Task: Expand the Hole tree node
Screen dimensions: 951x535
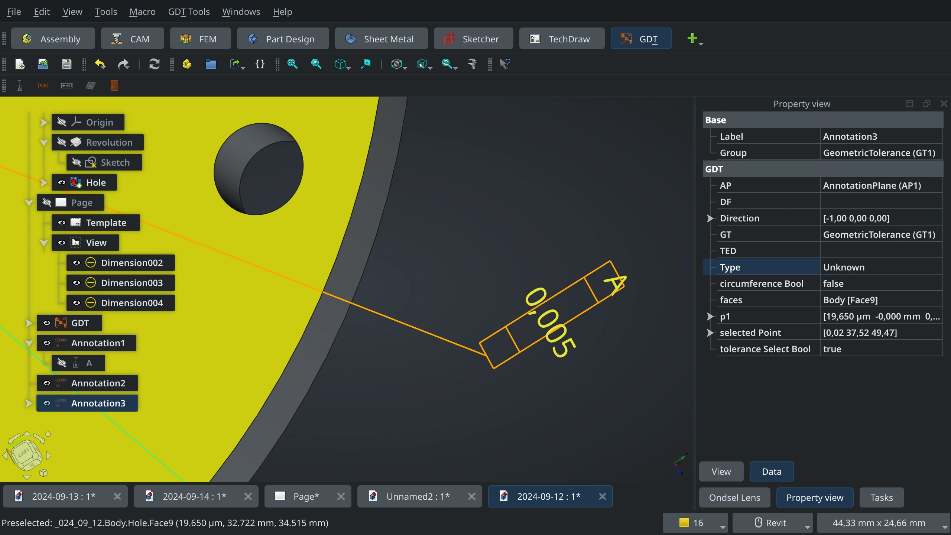Action: tap(43, 182)
